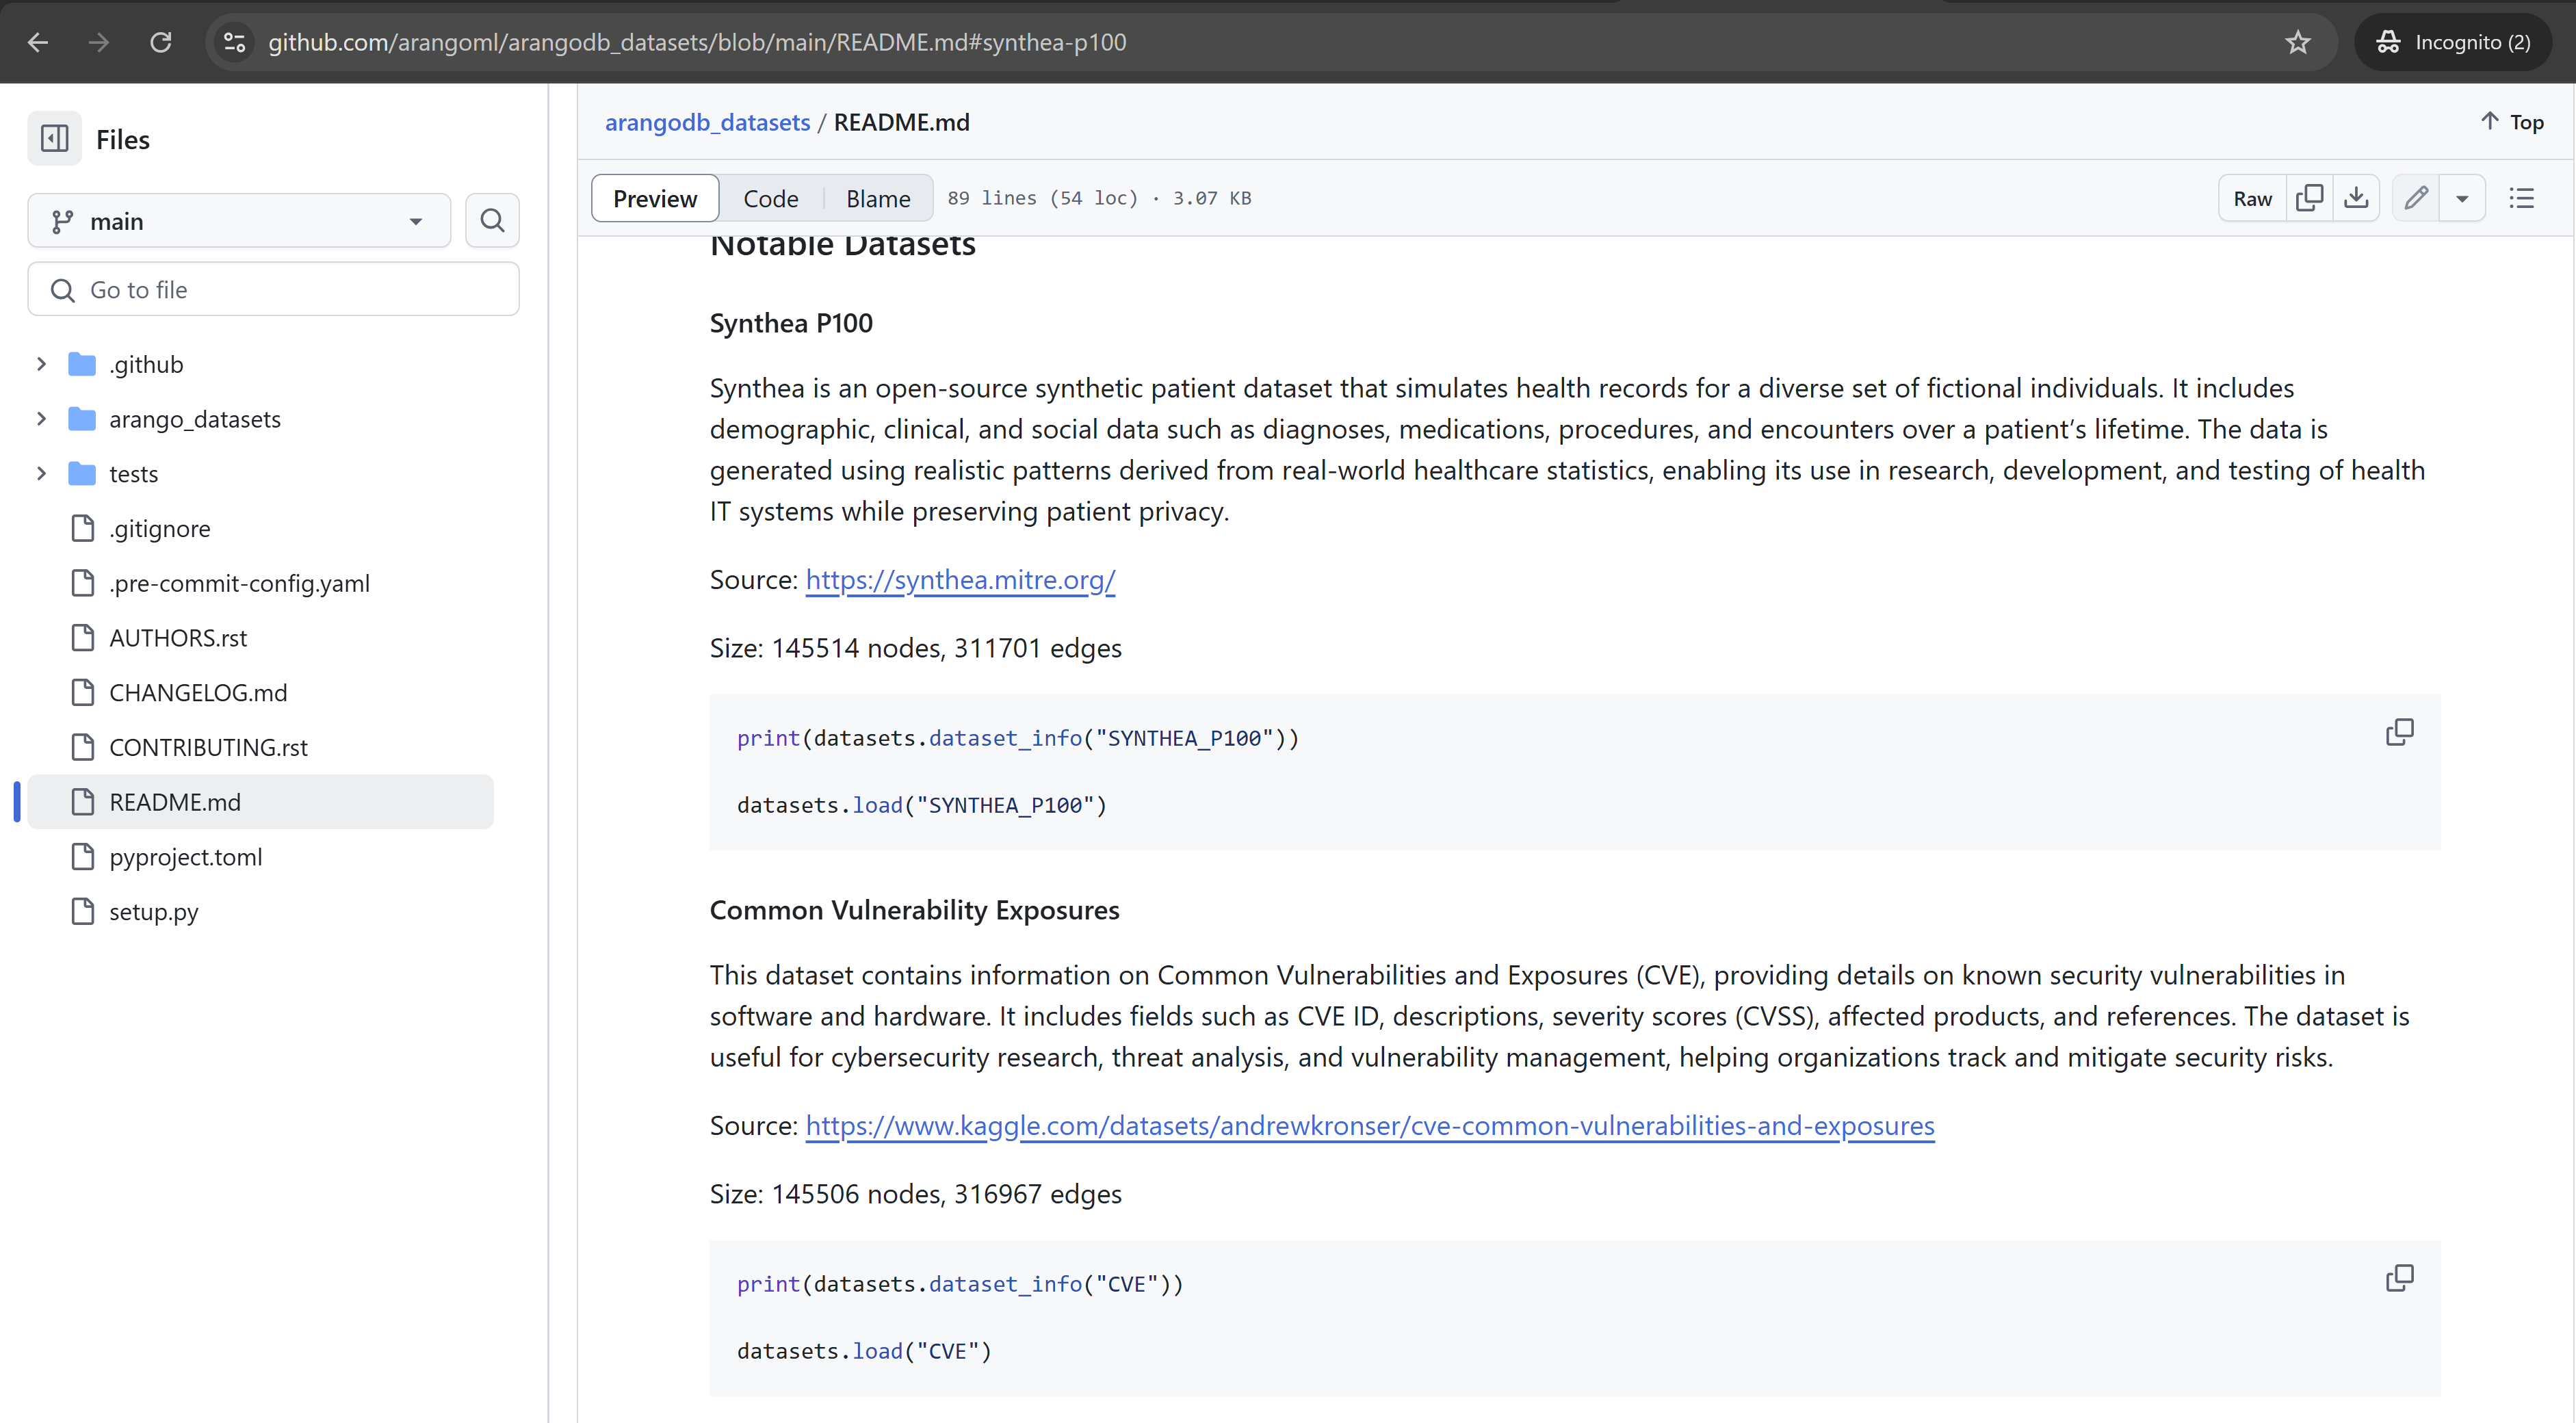Copy the SYNTHEA_P100 code snippet
Image resolution: width=2576 pixels, height=1423 pixels.
[x=2399, y=732]
